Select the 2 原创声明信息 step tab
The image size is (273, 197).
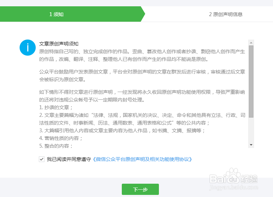[226, 14]
